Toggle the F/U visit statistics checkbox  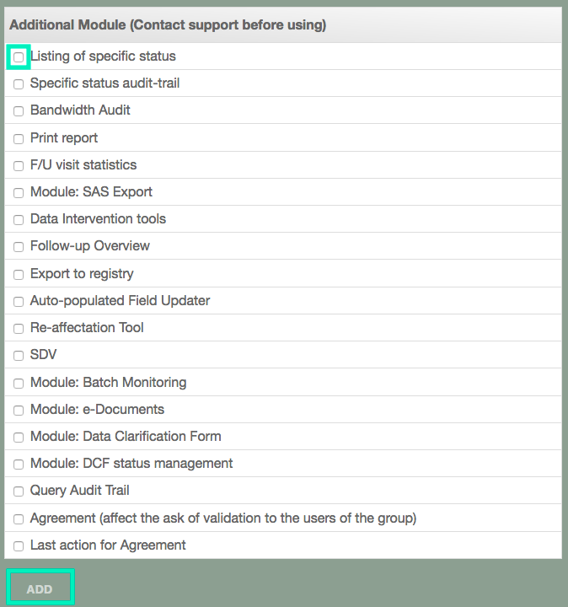pos(19,165)
